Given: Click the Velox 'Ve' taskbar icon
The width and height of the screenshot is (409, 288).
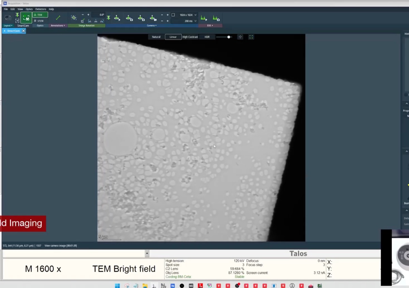Looking at the screenshot, I should (172, 286).
